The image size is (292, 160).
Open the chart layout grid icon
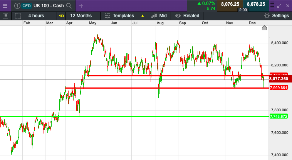pos(18,16)
